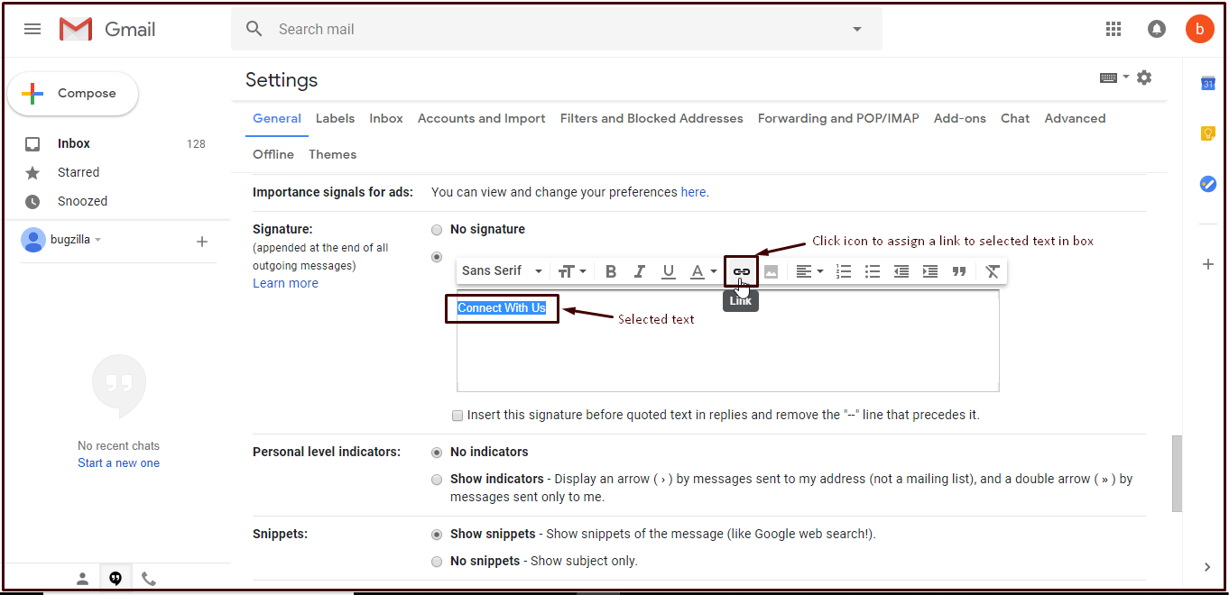The image size is (1229, 595).
Task: Open the text alignment dropdown
Action: (x=809, y=271)
